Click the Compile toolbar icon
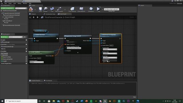 pos(31,9)
